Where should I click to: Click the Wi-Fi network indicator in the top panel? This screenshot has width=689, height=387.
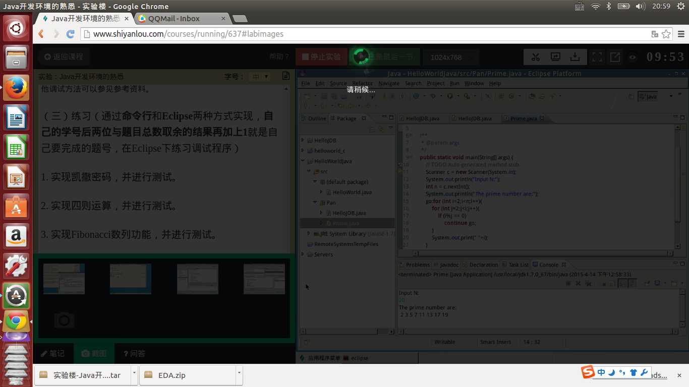[595, 6]
